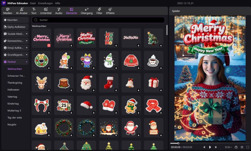Take a snapshot with the camera icon
Screen dimensions: 251x151
click(x=236, y=147)
